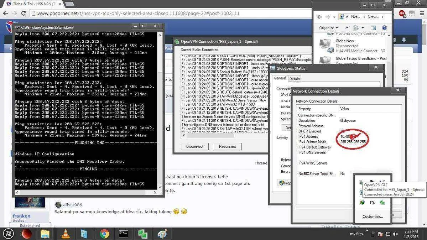The width and height of the screenshot is (427, 240).
Task: Reload the phcorner page in Chrome
Action: click(24, 13)
